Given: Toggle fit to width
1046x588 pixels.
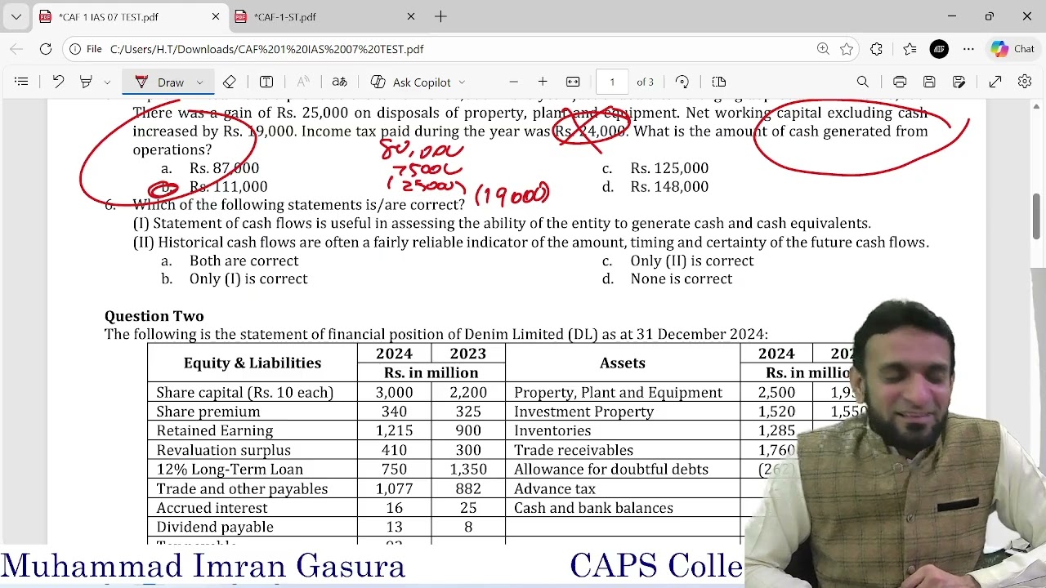Looking at the screenshot, I should pyautogui.click(x=573, y=82).
